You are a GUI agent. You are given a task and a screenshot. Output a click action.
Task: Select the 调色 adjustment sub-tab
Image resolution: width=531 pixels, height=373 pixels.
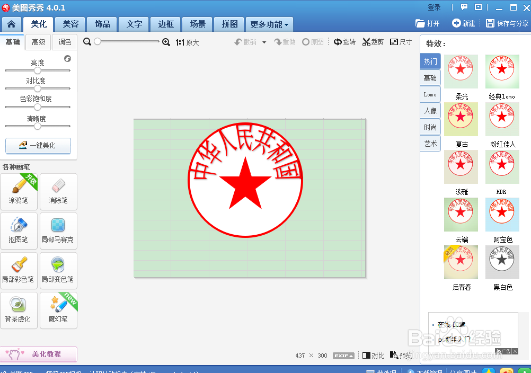click(65, 42)
